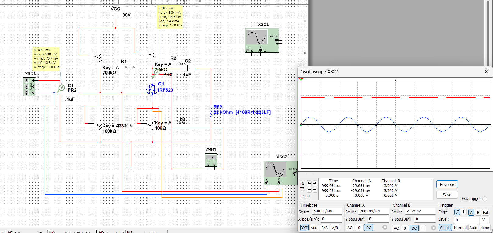The image size is (493, 233).
Task: Select Auto trigger mode
Action: pyautogui.click(x=473, y=228)
